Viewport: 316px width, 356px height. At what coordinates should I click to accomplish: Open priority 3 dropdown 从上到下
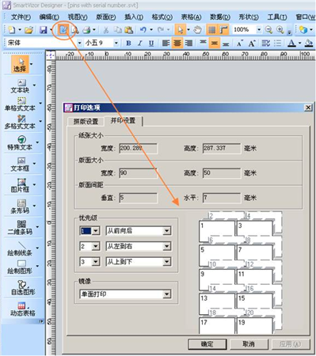(139, 262)
